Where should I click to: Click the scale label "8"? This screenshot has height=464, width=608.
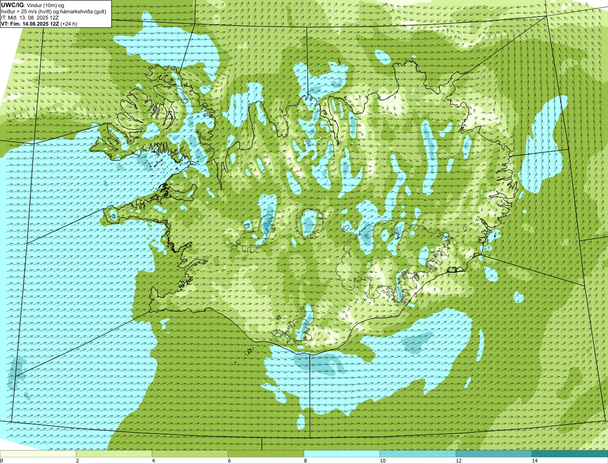point(305,461)
